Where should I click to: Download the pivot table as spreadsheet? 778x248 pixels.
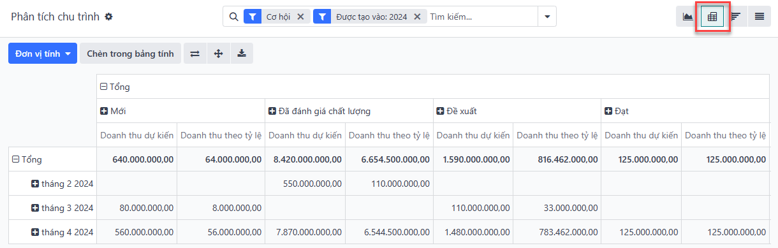click(242, 54)
